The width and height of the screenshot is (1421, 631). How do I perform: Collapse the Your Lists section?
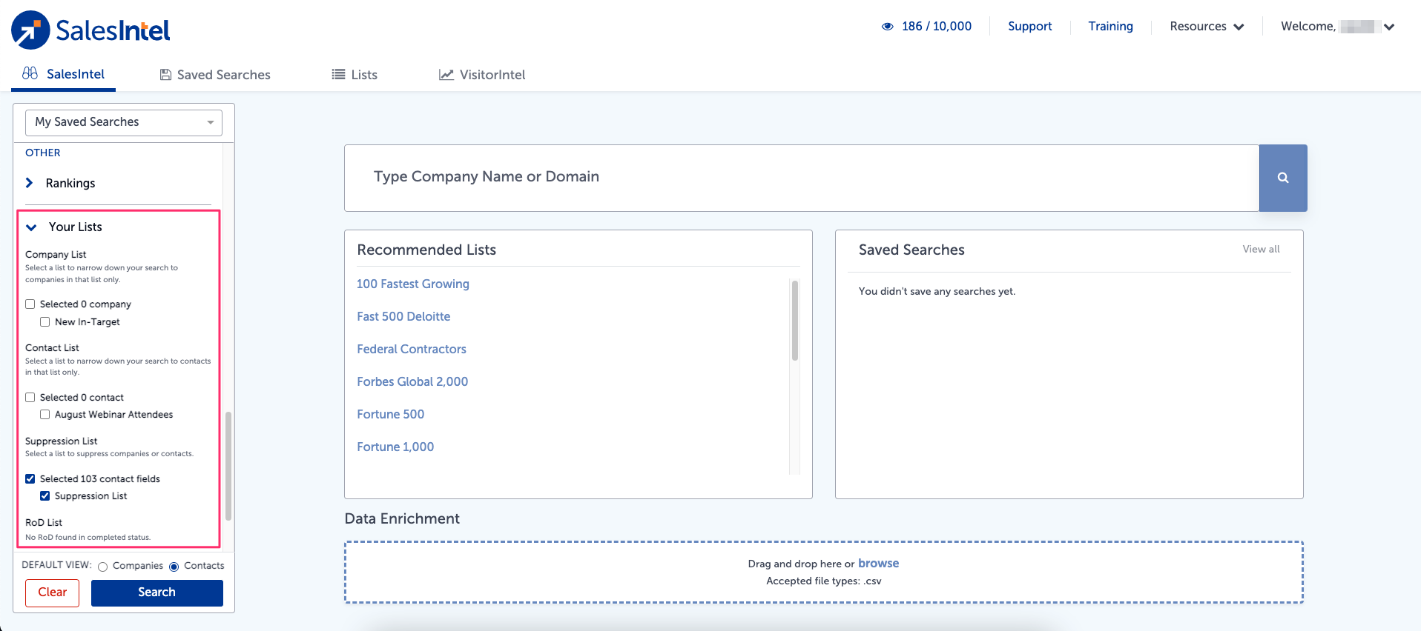point(64,227)
